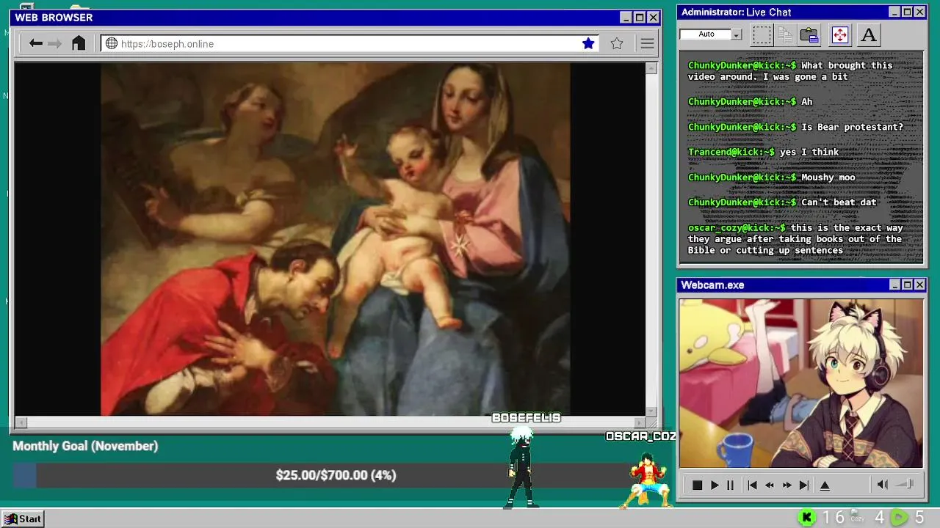The height and width of the screenshot is (528, 940).
Task: Click the red arrows fullscreen icon
Action: coord(839,34)
